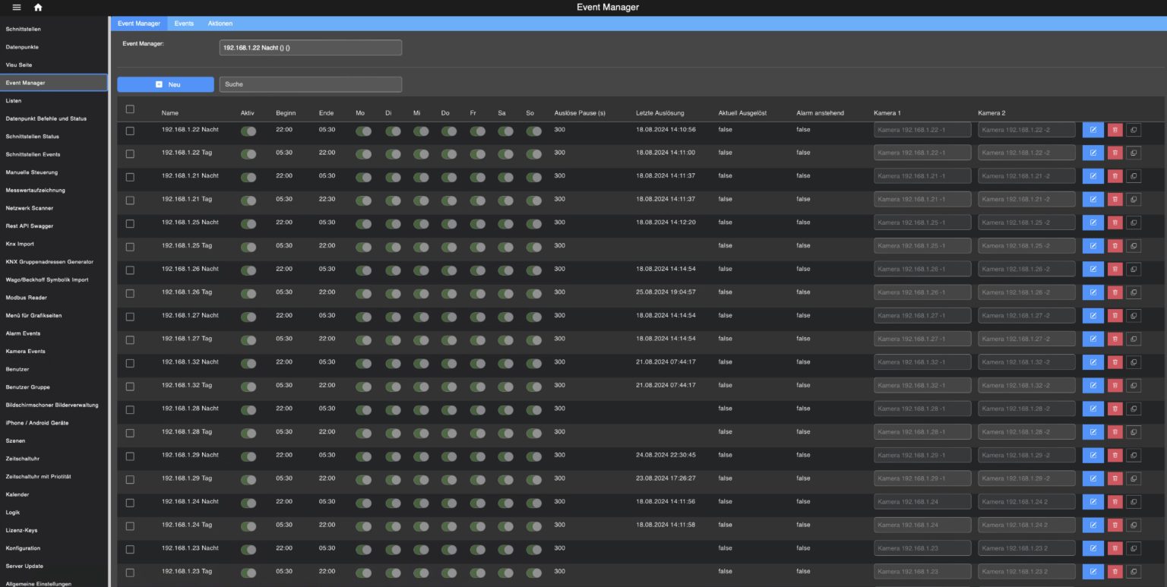Image resolution: width=1167 pixels, height=587 pixels.
Task: Click the home icon in the top bar
Action: pos(36,7)
